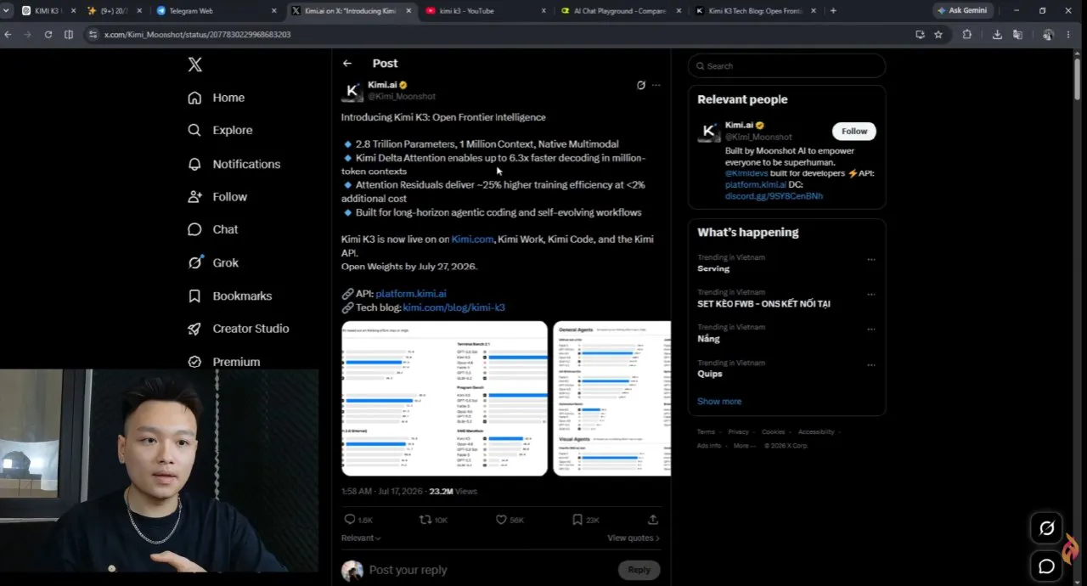1087x586 pixels.
Task: Open Premium in the X sidebar
Action: tap(223, 362)
